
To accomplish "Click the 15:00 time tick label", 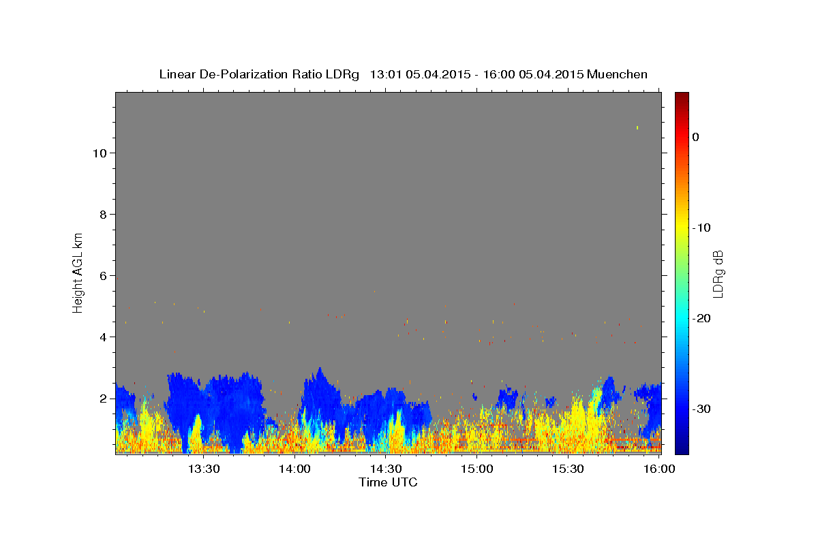I will pyautogui.click(x=477, y=469).
